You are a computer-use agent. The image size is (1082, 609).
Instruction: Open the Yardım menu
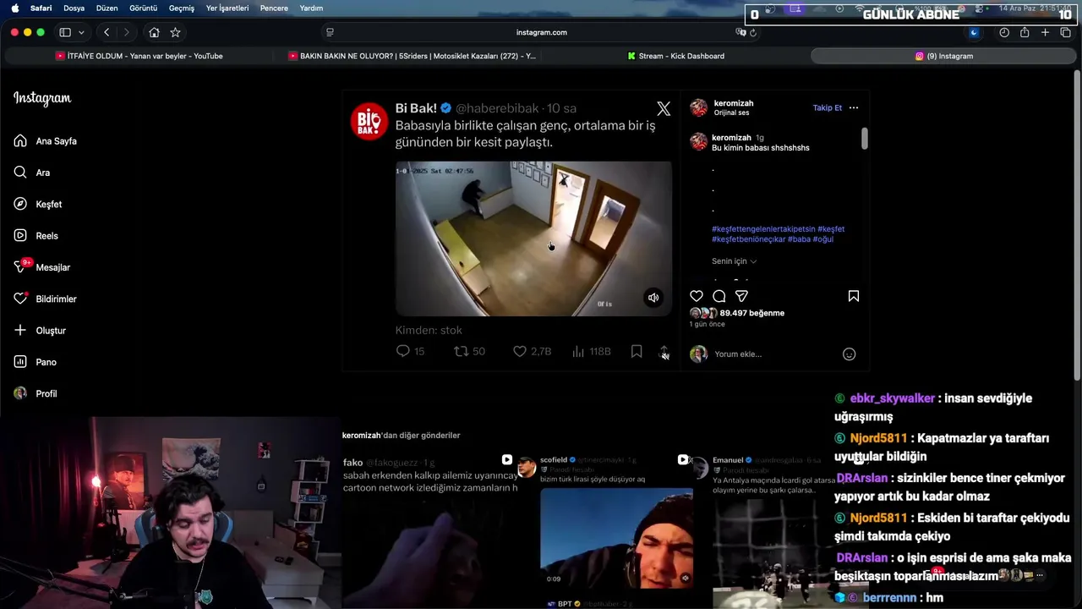click(311, 8)
